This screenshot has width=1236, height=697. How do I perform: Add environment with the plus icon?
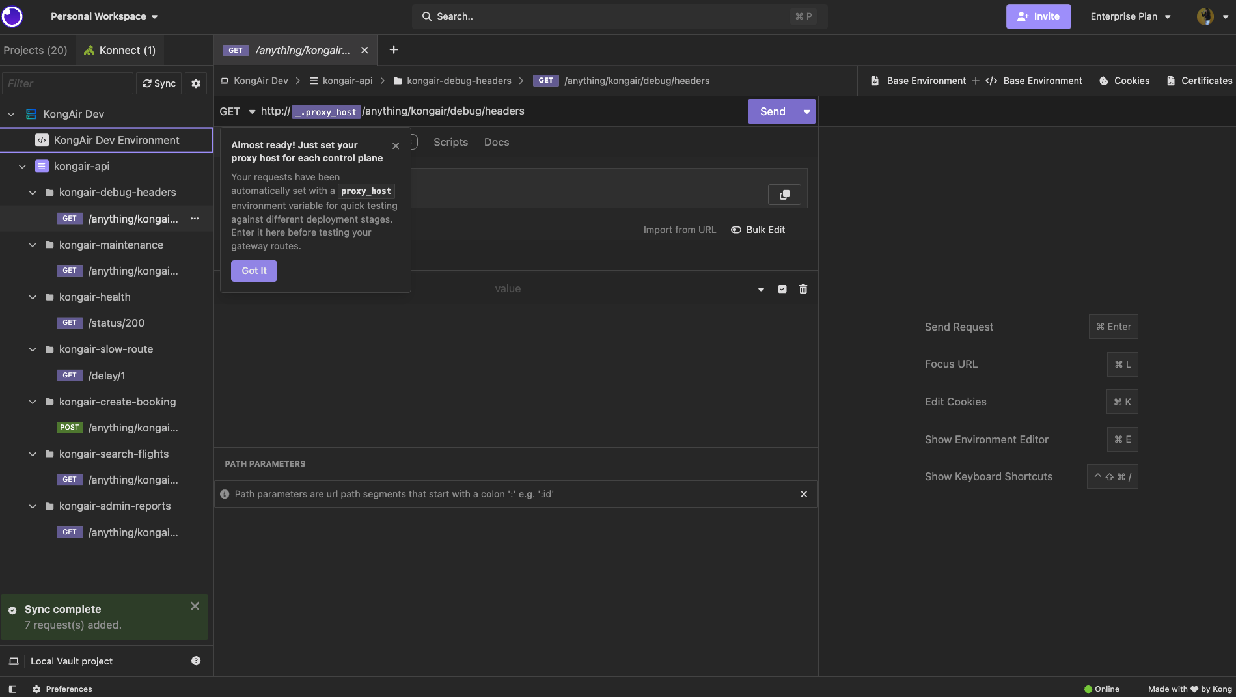pos(976,81)
